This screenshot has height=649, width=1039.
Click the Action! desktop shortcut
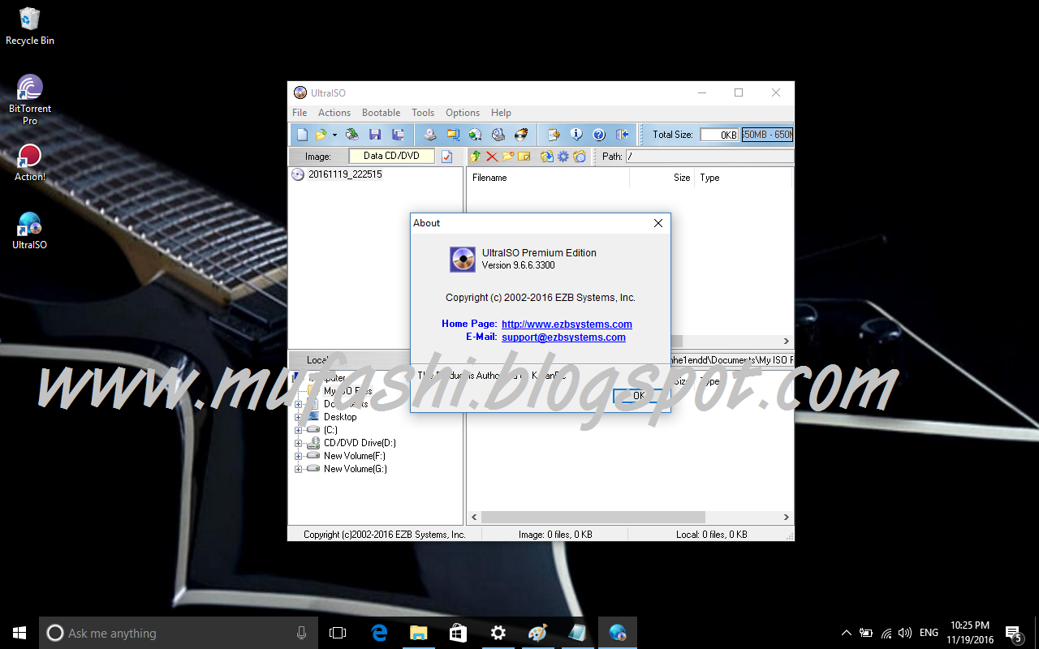(30, 163)
